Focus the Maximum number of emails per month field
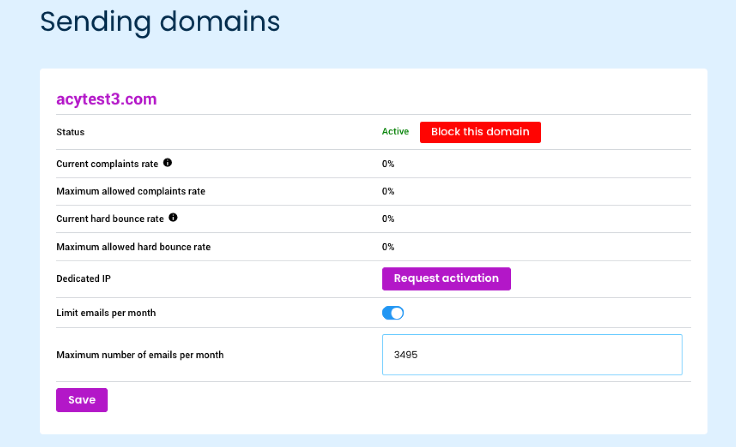The image size is (736, 447). (532, 355)
